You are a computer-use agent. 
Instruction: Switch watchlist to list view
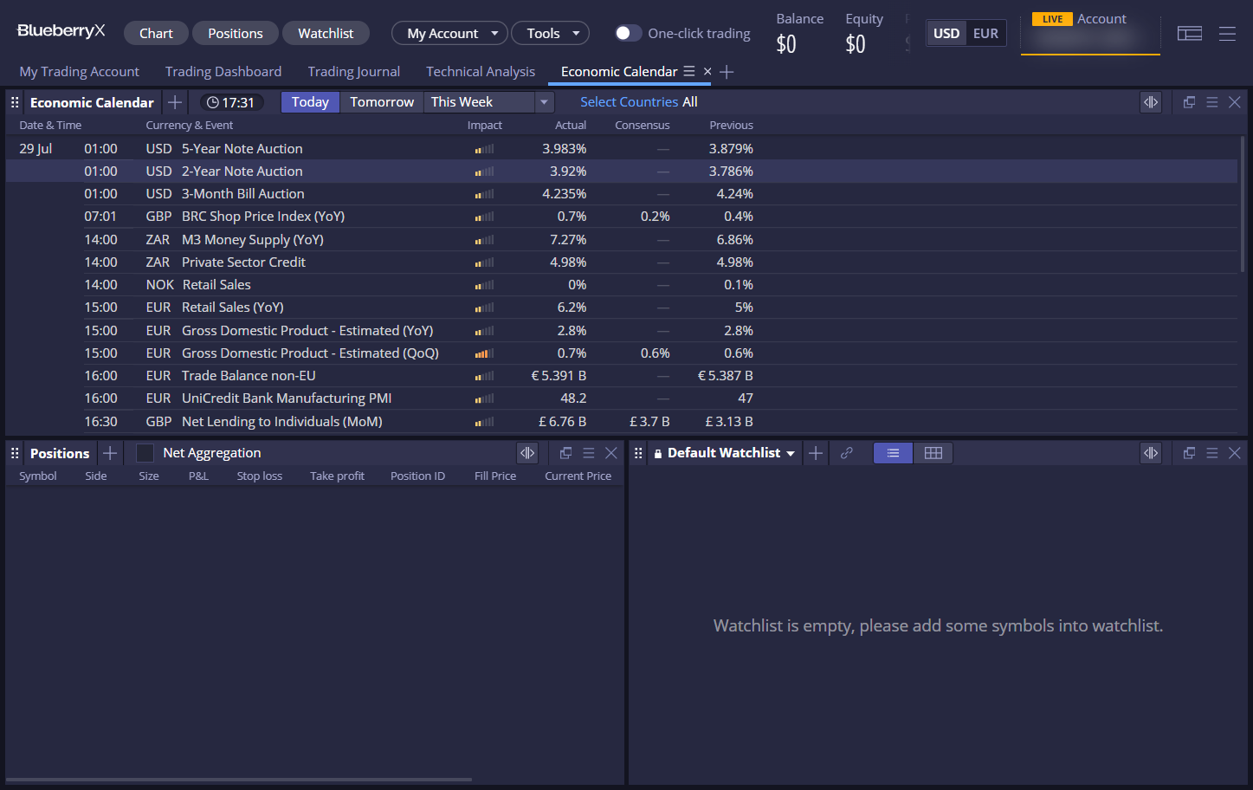[x=893, y=453]
